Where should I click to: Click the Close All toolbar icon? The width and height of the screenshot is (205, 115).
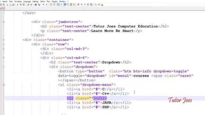pyautogui.click(x=10, y=4)
